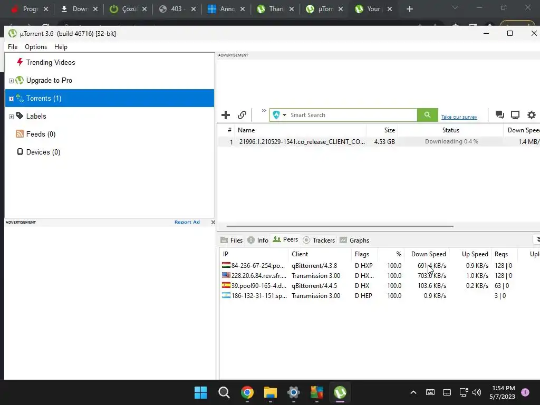This screenshot has width=540, height=405.
Task: Click the green Smart Search magnifier button
Action: [427, 114]
